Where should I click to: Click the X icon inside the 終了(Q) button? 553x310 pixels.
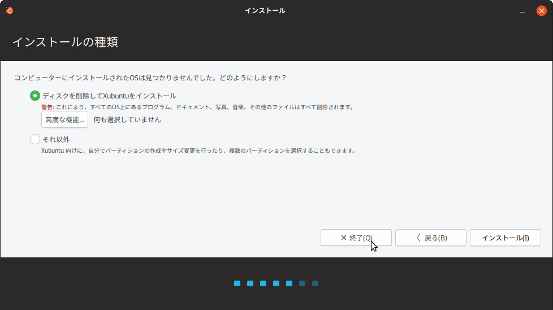click(x=343, y=238)
